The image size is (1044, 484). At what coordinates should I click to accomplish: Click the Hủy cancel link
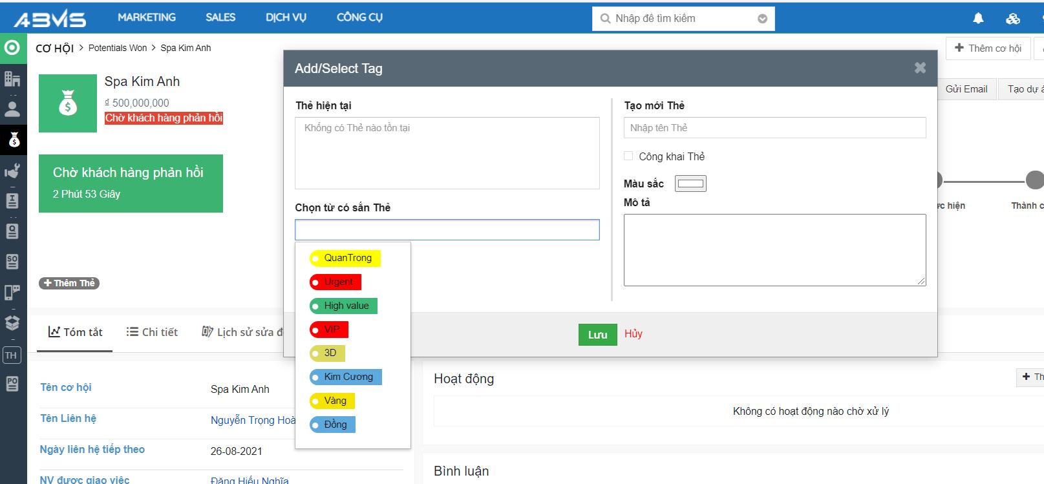[633, 334]
